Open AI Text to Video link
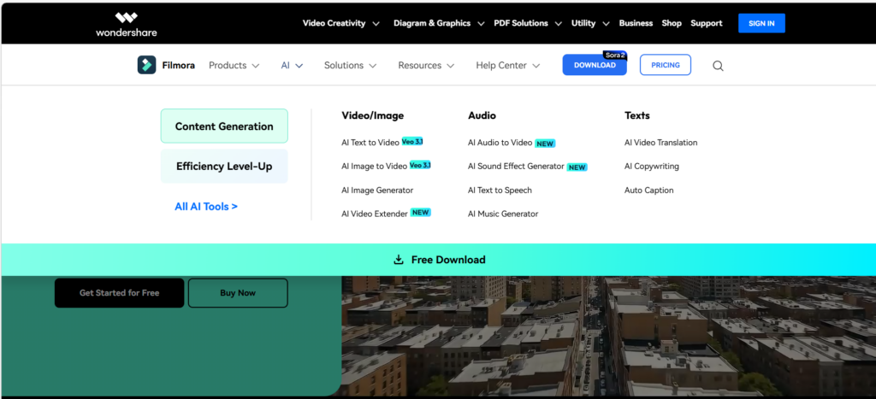The width and height of the screenshot is (876, 399). [370, 143]
